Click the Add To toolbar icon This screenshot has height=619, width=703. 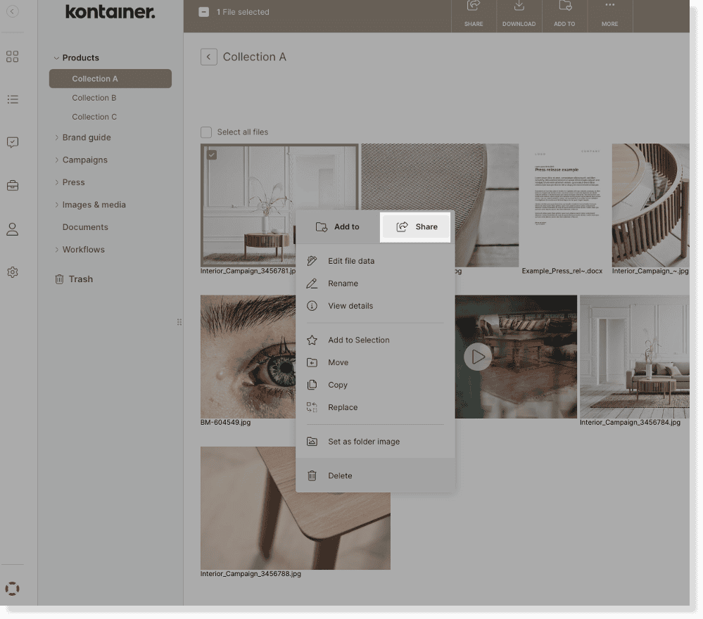tap(564, 7)
